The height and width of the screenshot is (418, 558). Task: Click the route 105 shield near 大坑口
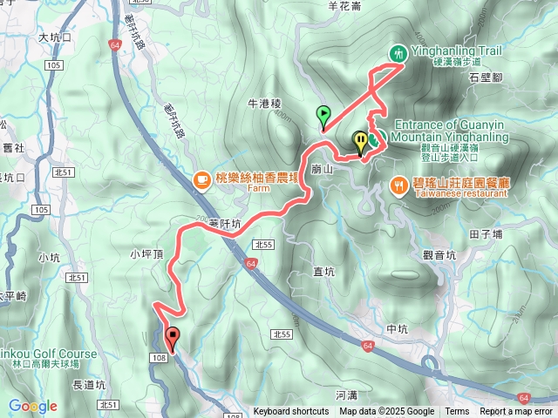(54, 65)
